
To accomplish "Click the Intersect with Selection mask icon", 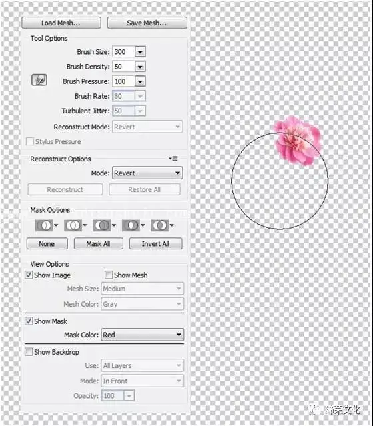I will (x=131, y=225).
